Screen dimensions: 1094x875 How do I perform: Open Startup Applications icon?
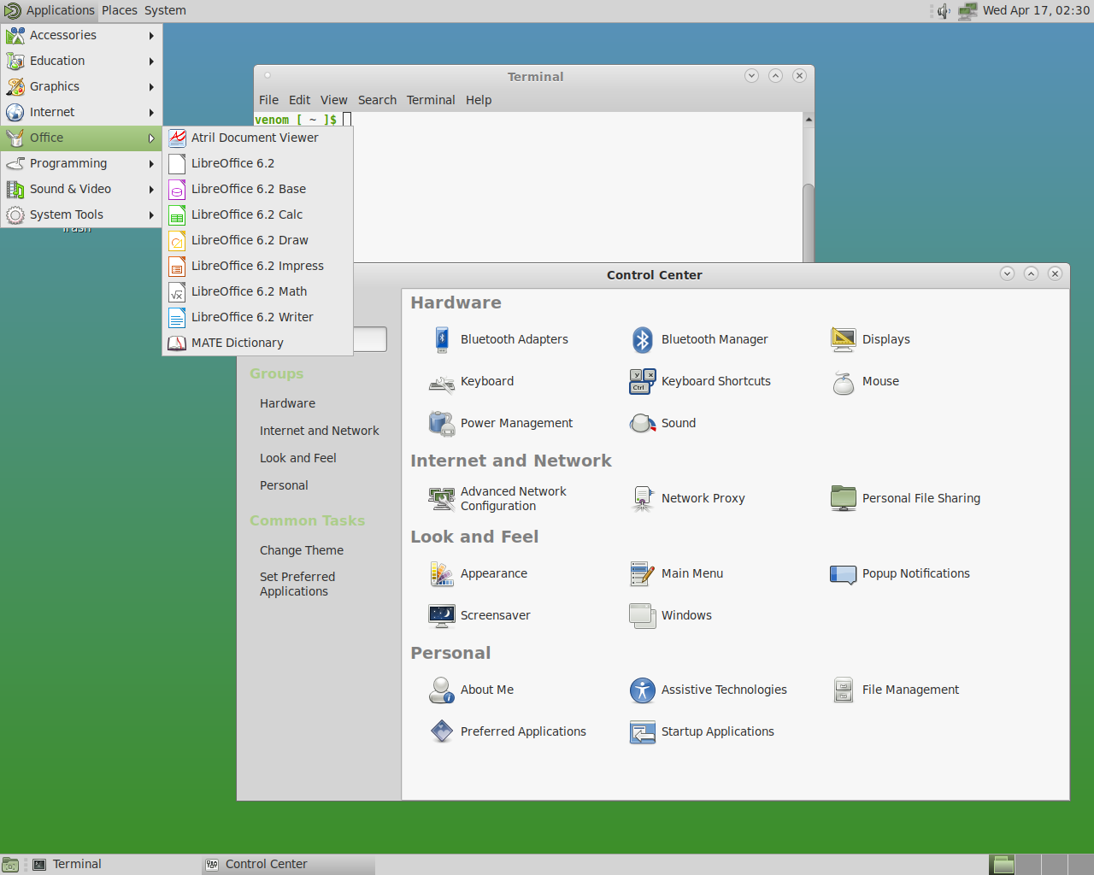(x=643, y=731)
